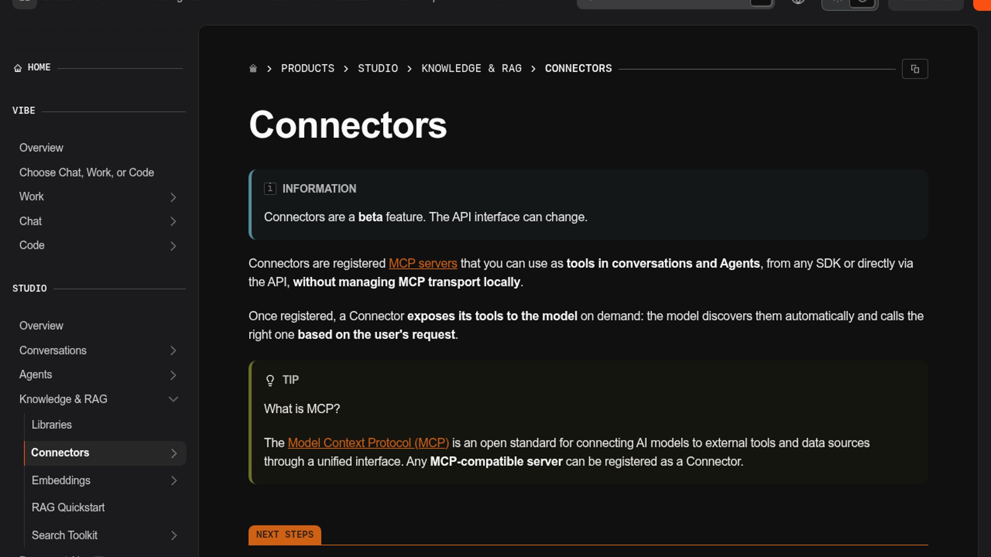Click the home icon in the breadcrumb trail
The image size is (991, 557).
pos(253,69)
